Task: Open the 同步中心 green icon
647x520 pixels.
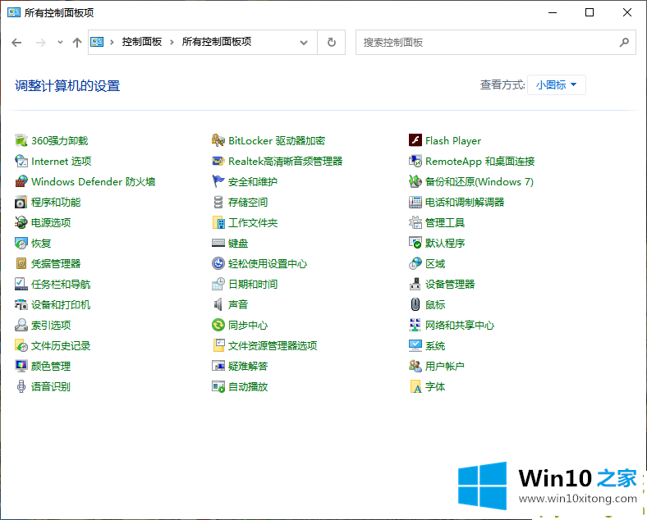Action: 218,325
